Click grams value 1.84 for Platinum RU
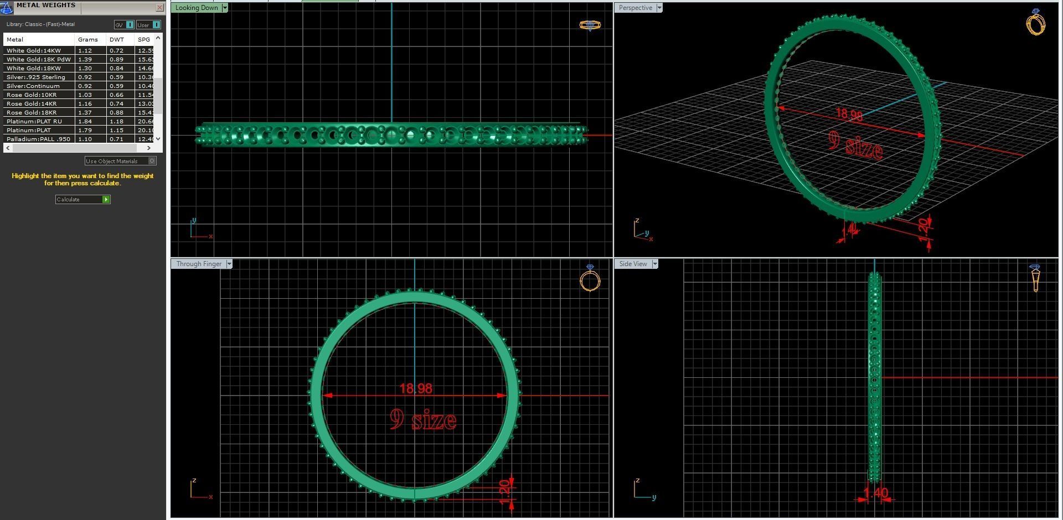1063x520 pixels. tap(85, 121)
